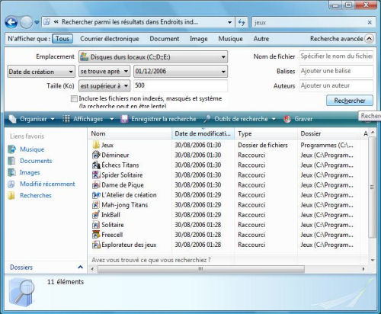Click the horizontal scrollbar thumb of the file list
Viewport: 381px width, 314px height.
[x=201, y=269]
